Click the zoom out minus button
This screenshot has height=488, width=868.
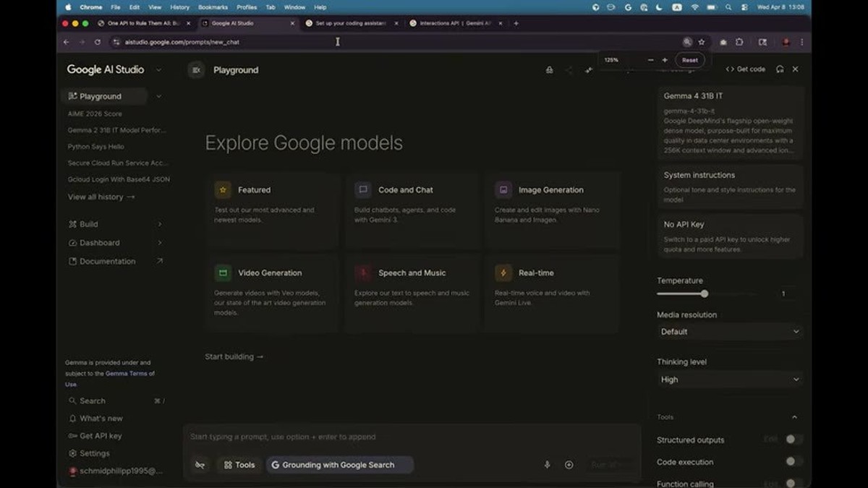(651, 60)
